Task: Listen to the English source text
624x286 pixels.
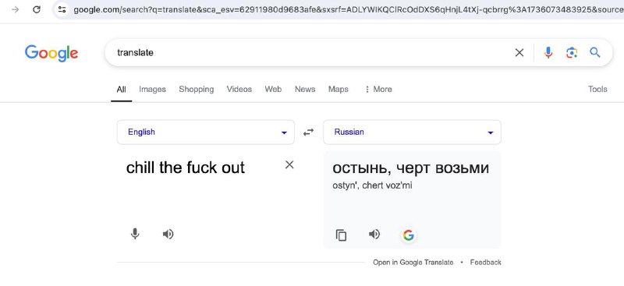Action: click(168, 235)
